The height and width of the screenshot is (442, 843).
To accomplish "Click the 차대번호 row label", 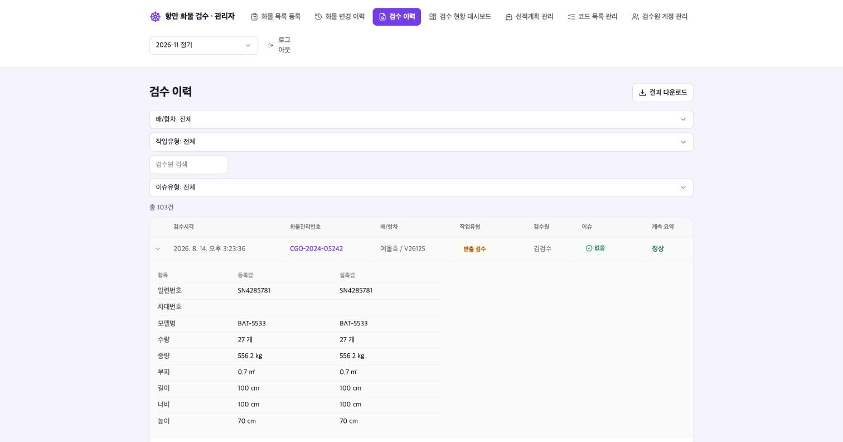I will [169, 307].
